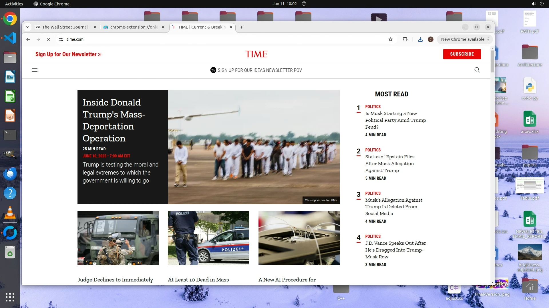The width and height of the screenshot is (549, 308).
Task: Expand the tab search dropdown arrow
Action: [x=27, y=27]
